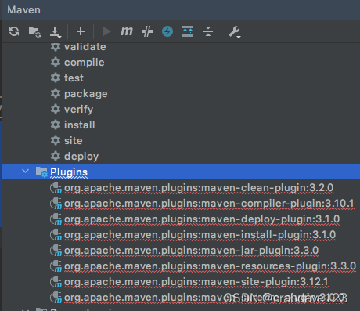Click the Run Maven Build play icon
Screen dimensions: 360x311
(x=106, y=31)
